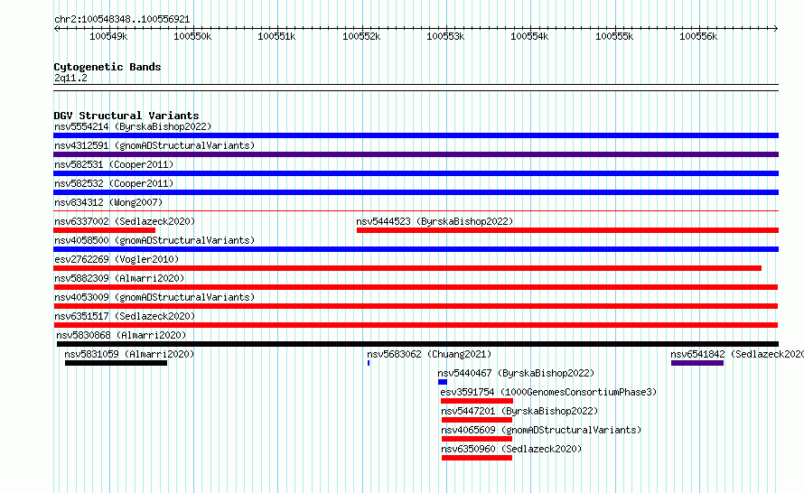
Task: Click the short red nsv6337002 Sedlazeck2020 bar
Action: [x=104, y=230]
